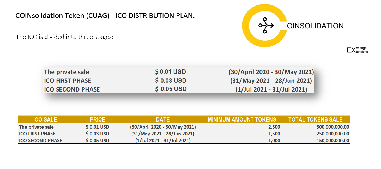Viewport: 381px width, 169px height.
Task: Click the $ 0.05 USD price in summary box
Action: coord(171,89)
